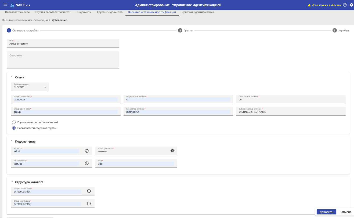Click the page title "Администрирование · Управление идентификацией"
The width and height of the screenshot is (354, 218).
click(x=178, y=5)
